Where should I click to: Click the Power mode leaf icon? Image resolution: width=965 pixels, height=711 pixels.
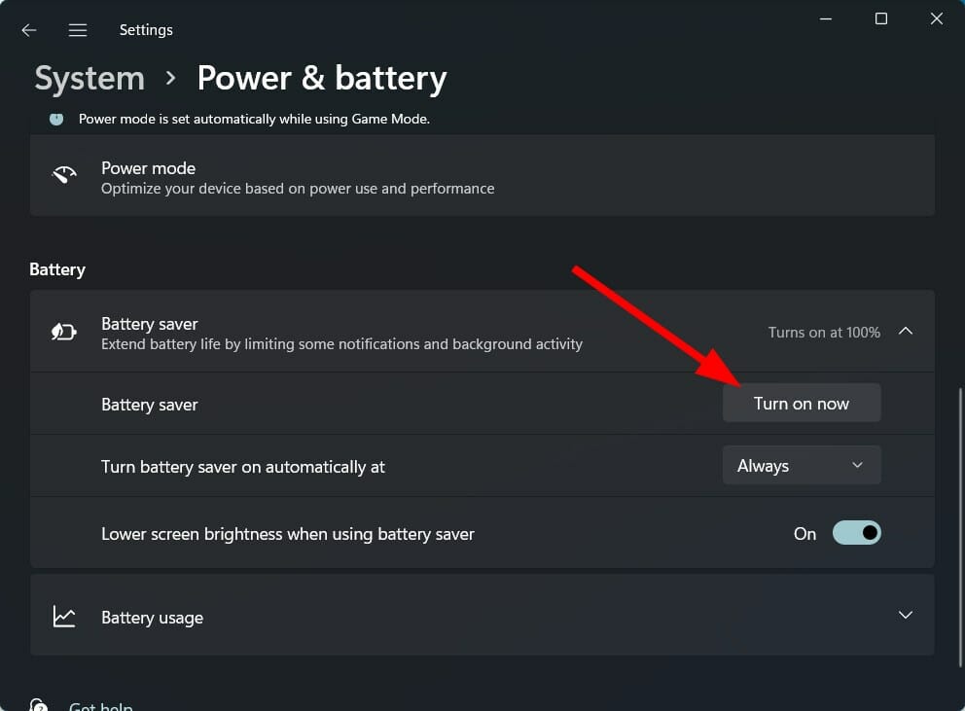click(64, 175)
